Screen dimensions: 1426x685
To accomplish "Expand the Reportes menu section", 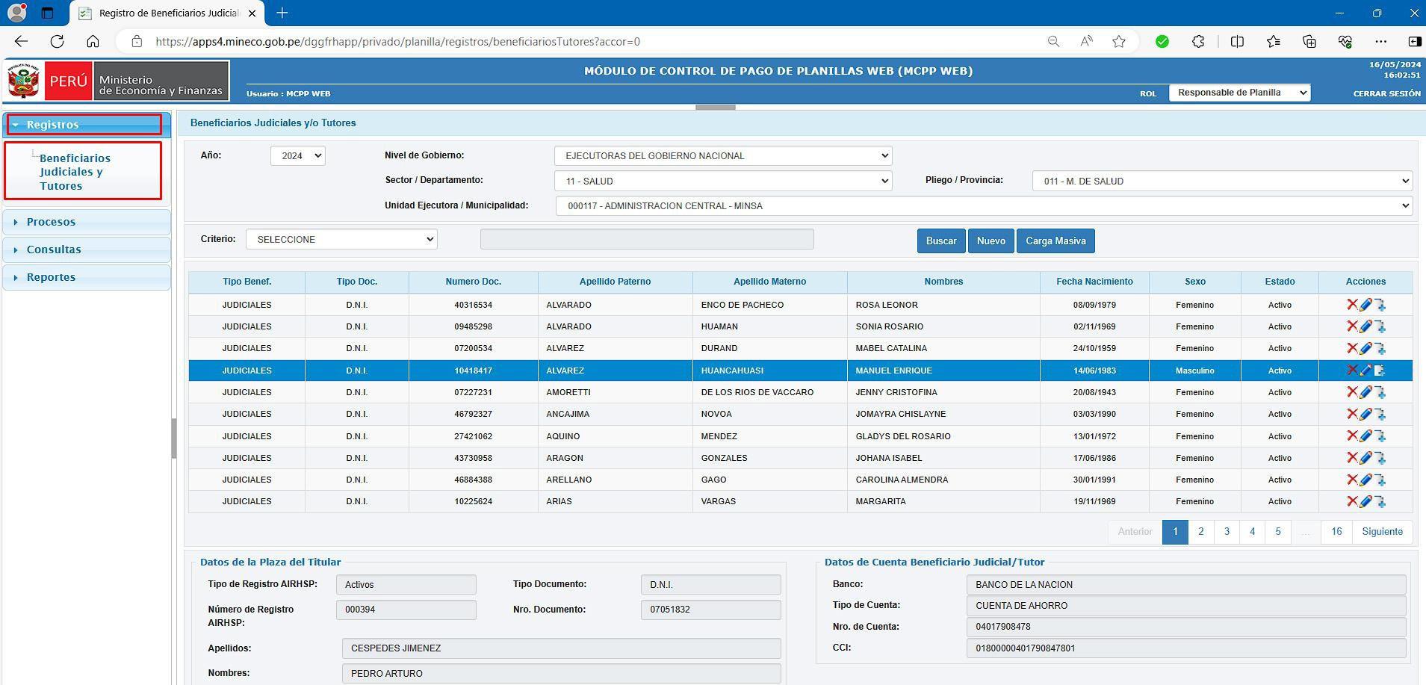I will (51, 277).
